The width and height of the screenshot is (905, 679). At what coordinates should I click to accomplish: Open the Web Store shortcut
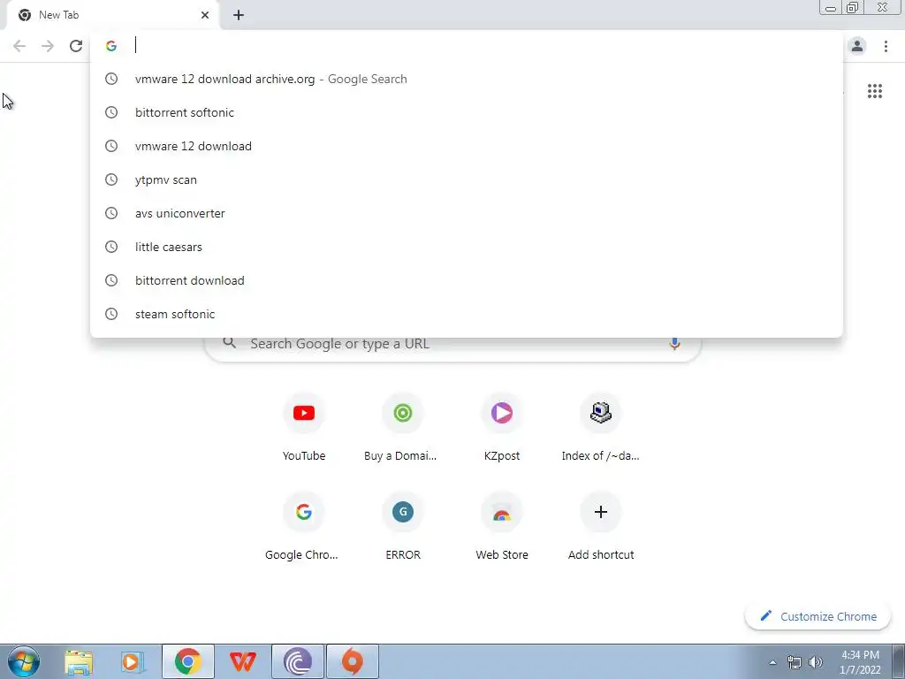(502, 526)
